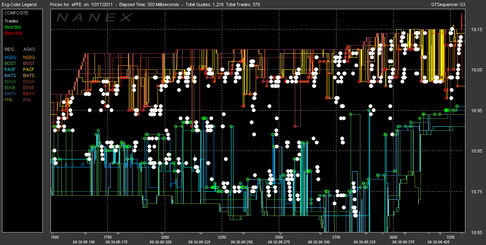Pick NSDQ in the BIDS legend column

[11, 57]
